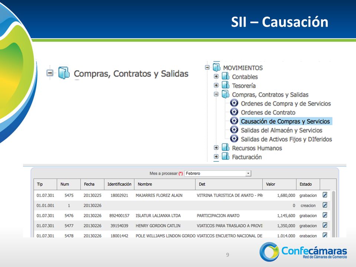
Task: Sort by the Det column header
Action: tap(229, 184)
